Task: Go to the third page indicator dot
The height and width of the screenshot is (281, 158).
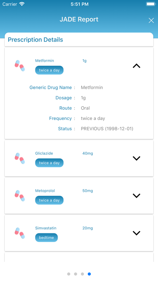Action: (82, 274)
